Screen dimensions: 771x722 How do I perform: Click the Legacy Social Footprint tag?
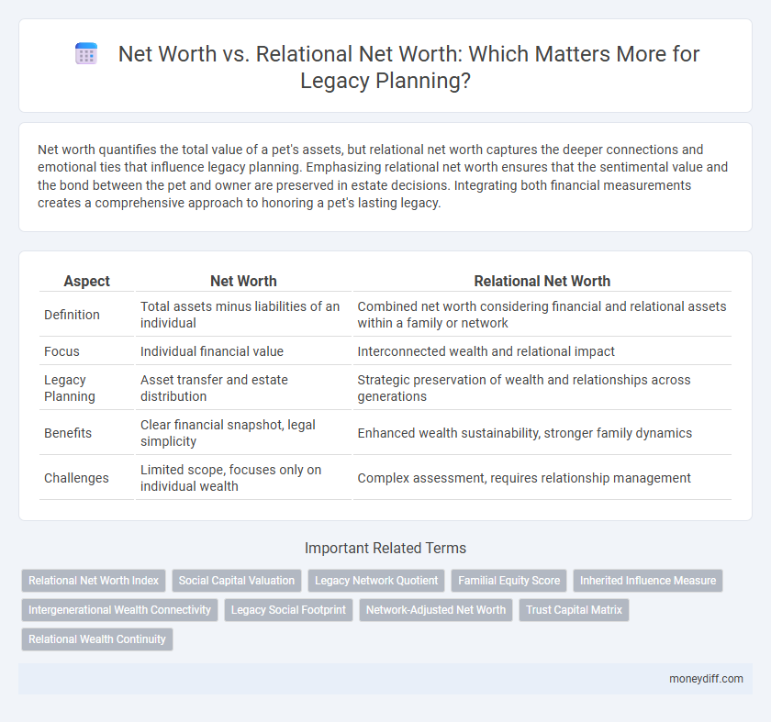pos(288,610)
